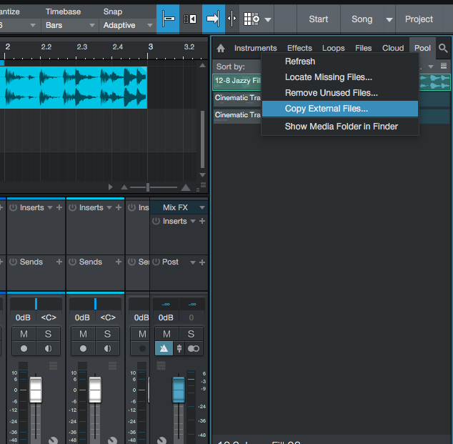Open the Snap Adaptive dropdown
453x444 pixels.
127,25
